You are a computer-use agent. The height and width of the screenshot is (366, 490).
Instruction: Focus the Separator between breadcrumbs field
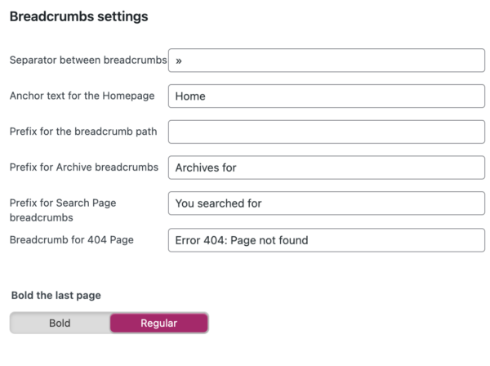[327, 60]
